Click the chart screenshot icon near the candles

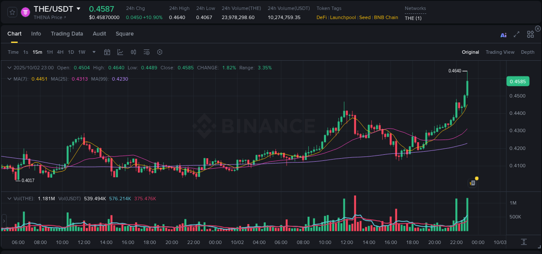pyautogui.click(x=472, y=182)
